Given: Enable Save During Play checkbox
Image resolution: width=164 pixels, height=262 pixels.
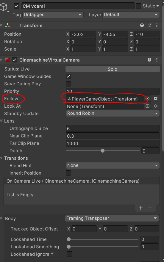Looking at the screenshot, I should pyautogui.click(x=68, y=84).
